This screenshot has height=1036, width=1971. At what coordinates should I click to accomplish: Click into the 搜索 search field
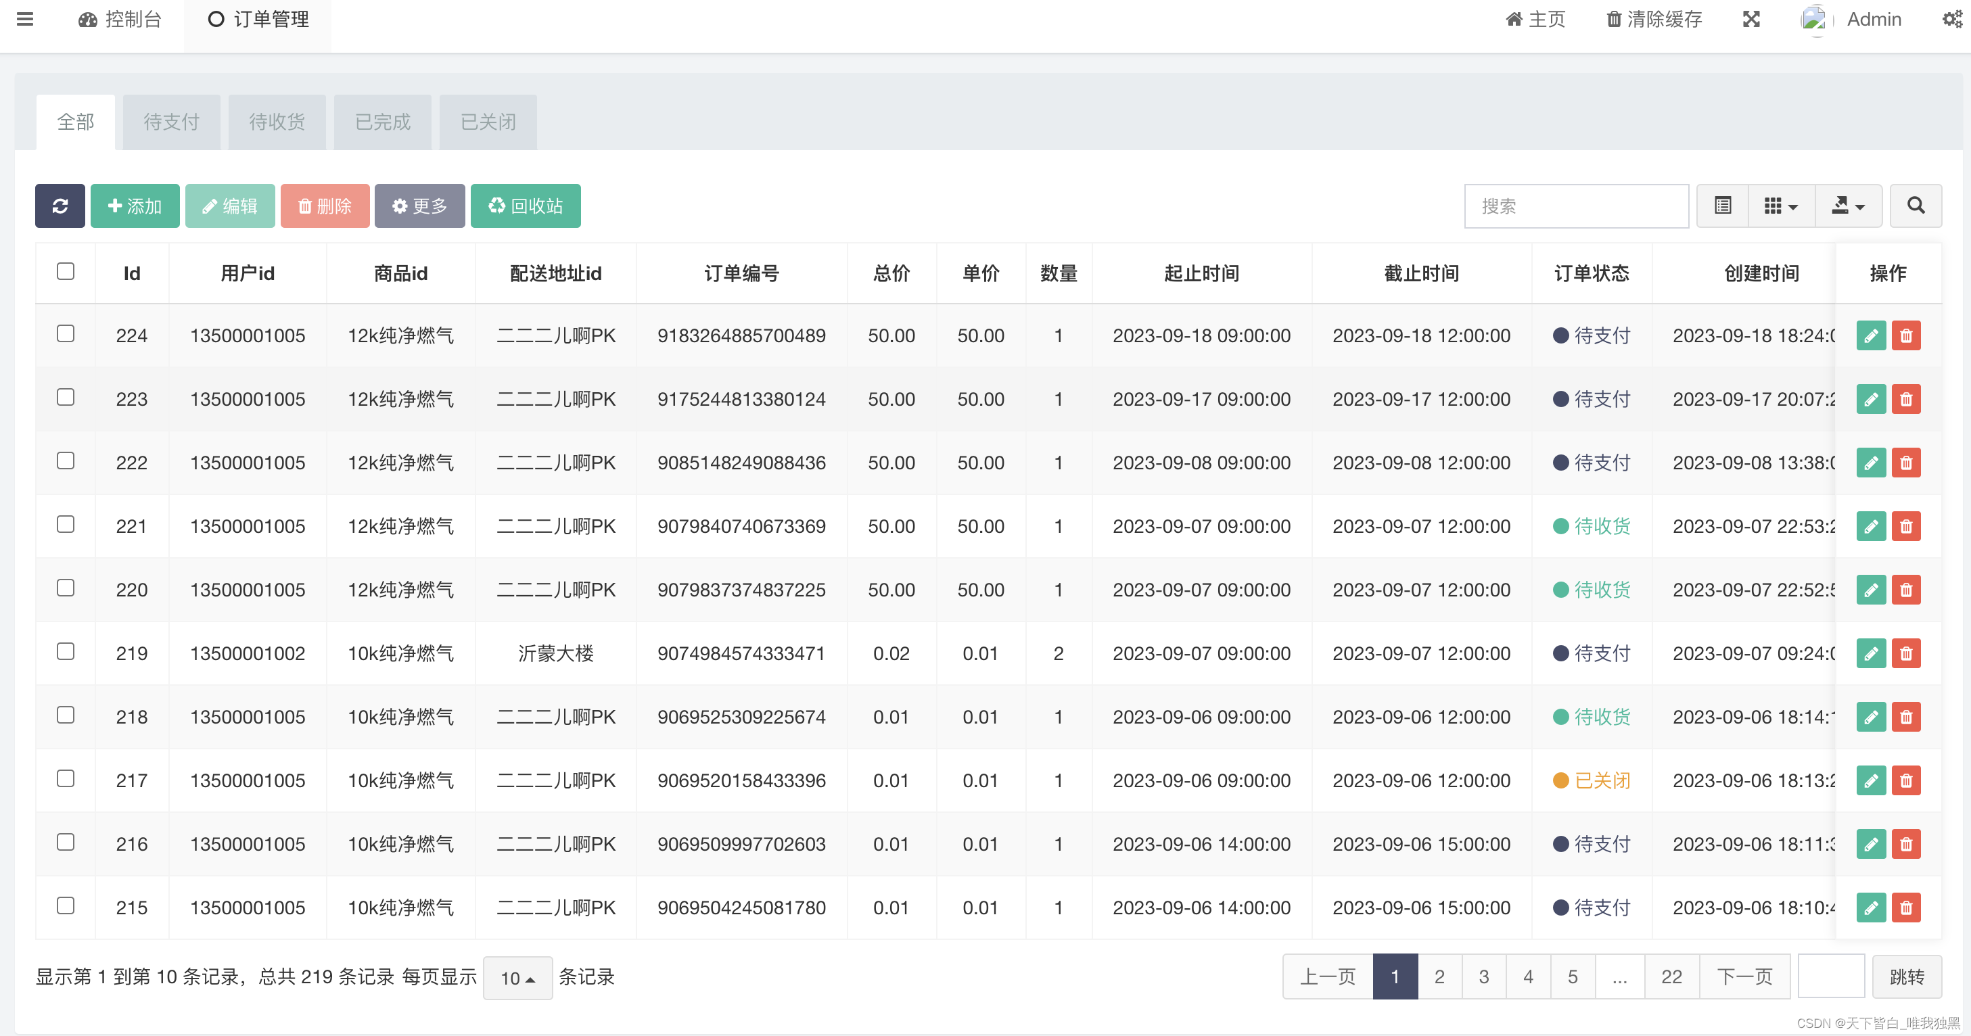click(x=1576, y=206)
